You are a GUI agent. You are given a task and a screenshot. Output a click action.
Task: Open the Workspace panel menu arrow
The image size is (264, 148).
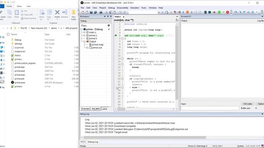pyautogui.click(x=105, y=16)
